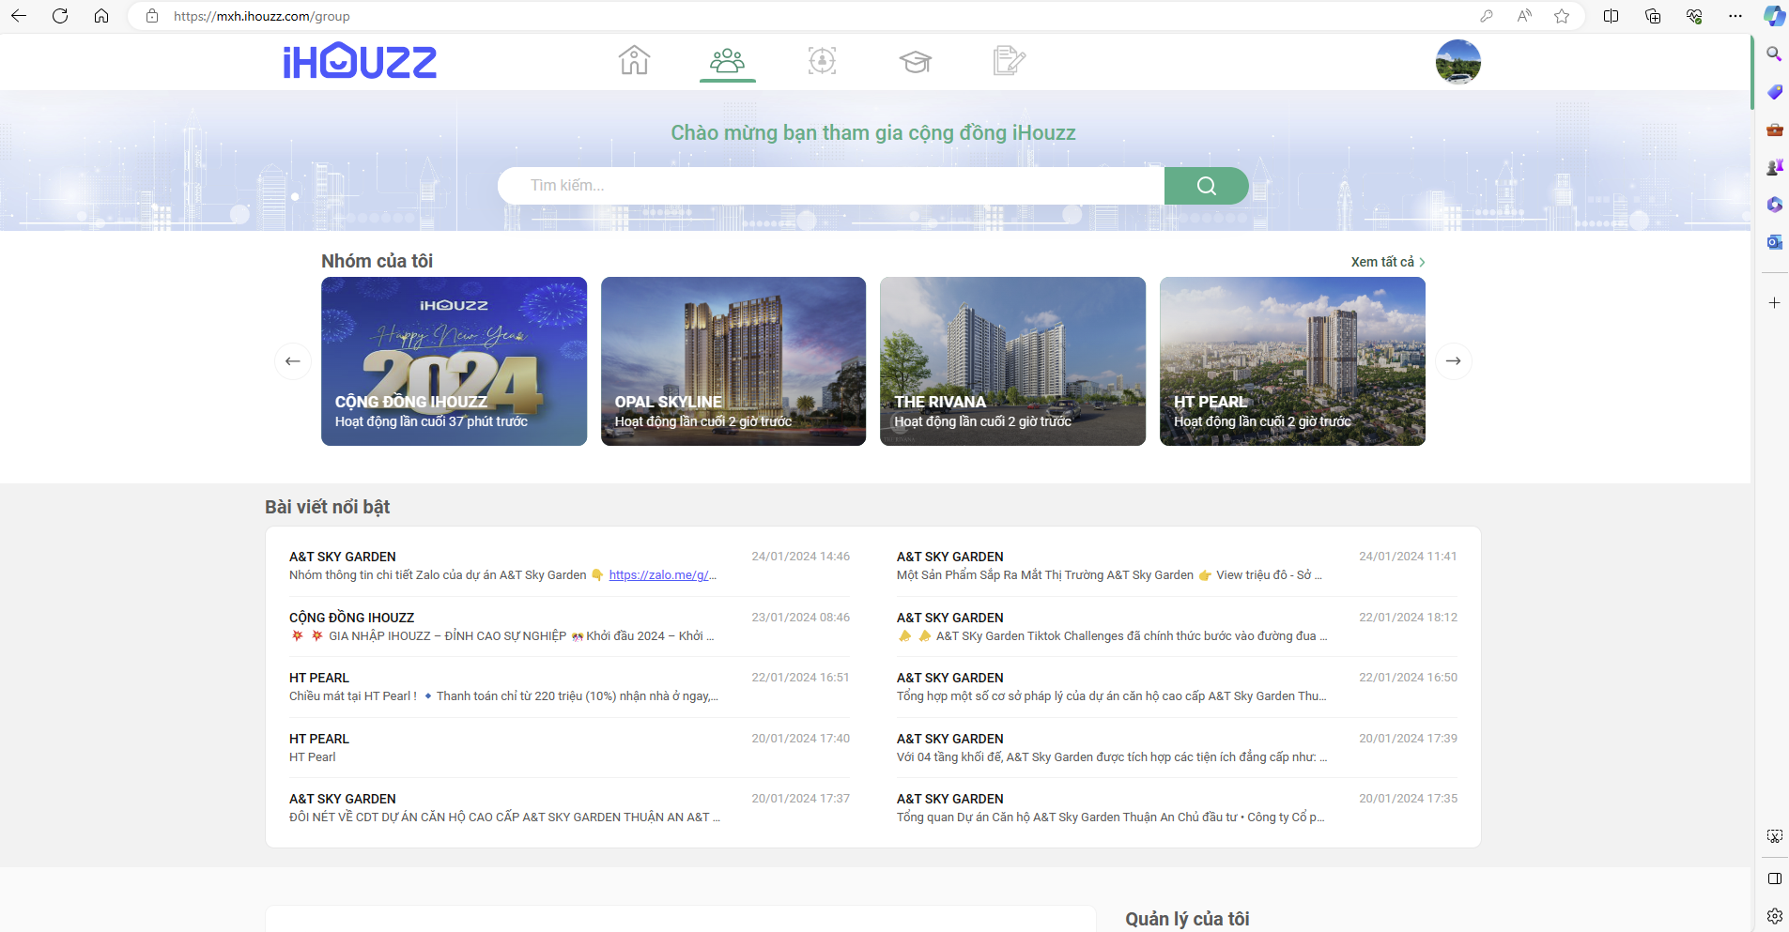
Task: Open THE RIVANA group card
Action: coord(1012,361)
